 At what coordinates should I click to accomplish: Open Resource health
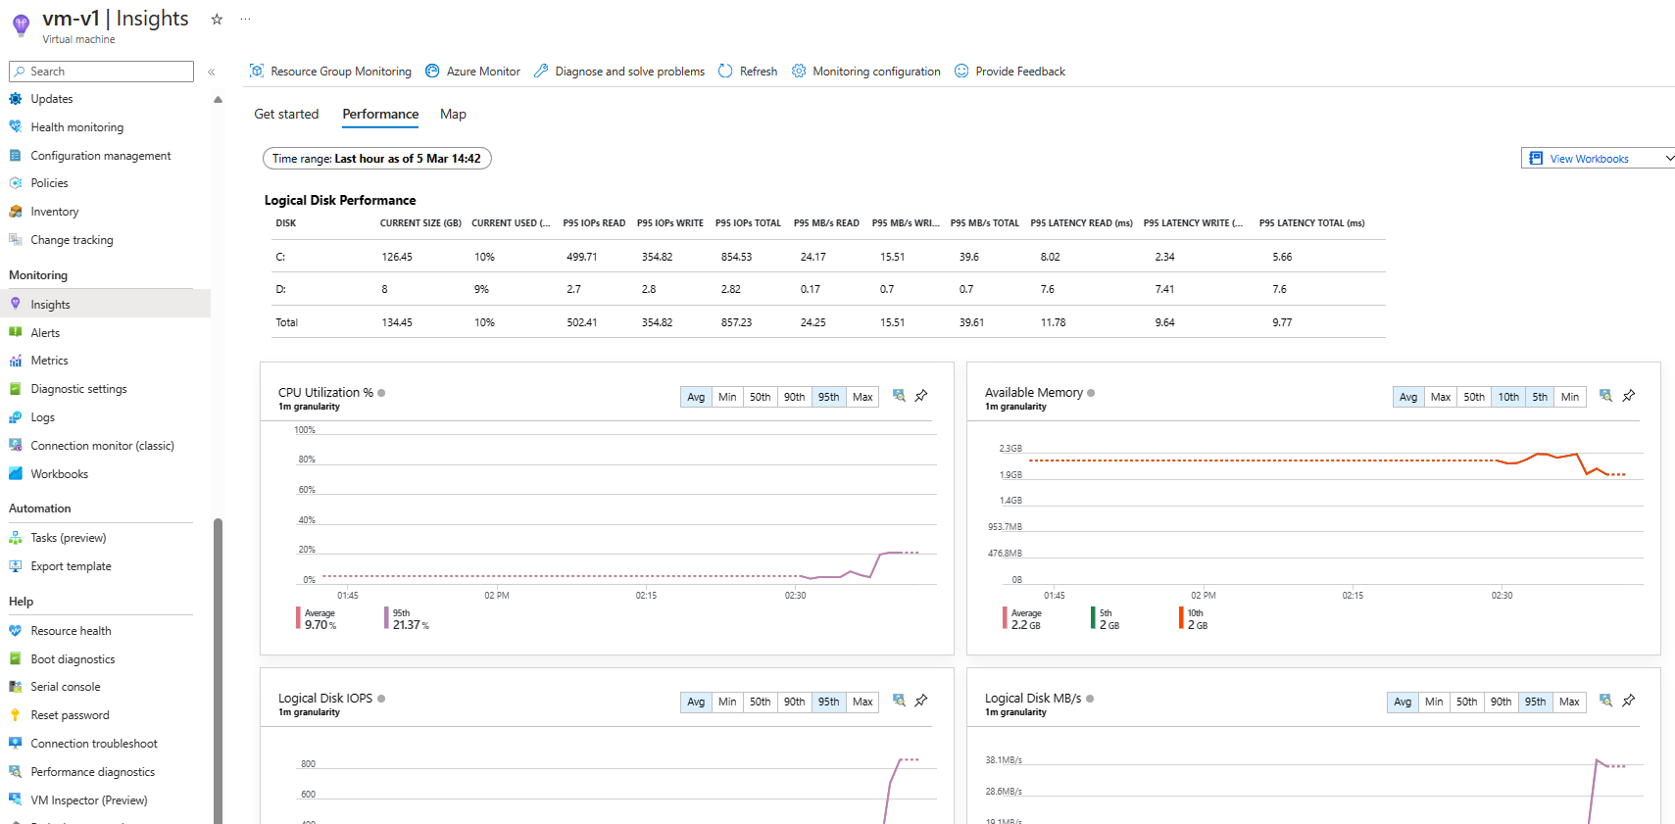pos(71,631)
